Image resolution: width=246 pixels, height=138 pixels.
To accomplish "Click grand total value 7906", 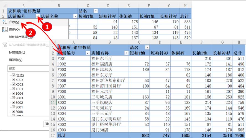I will pyautogui.click(x=239, y=135).
